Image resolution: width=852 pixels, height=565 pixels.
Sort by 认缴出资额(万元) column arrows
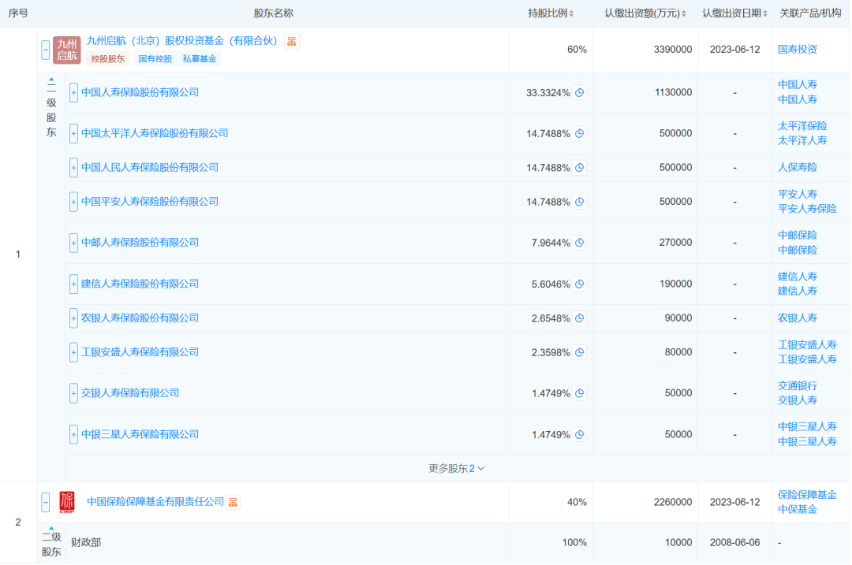683,13
